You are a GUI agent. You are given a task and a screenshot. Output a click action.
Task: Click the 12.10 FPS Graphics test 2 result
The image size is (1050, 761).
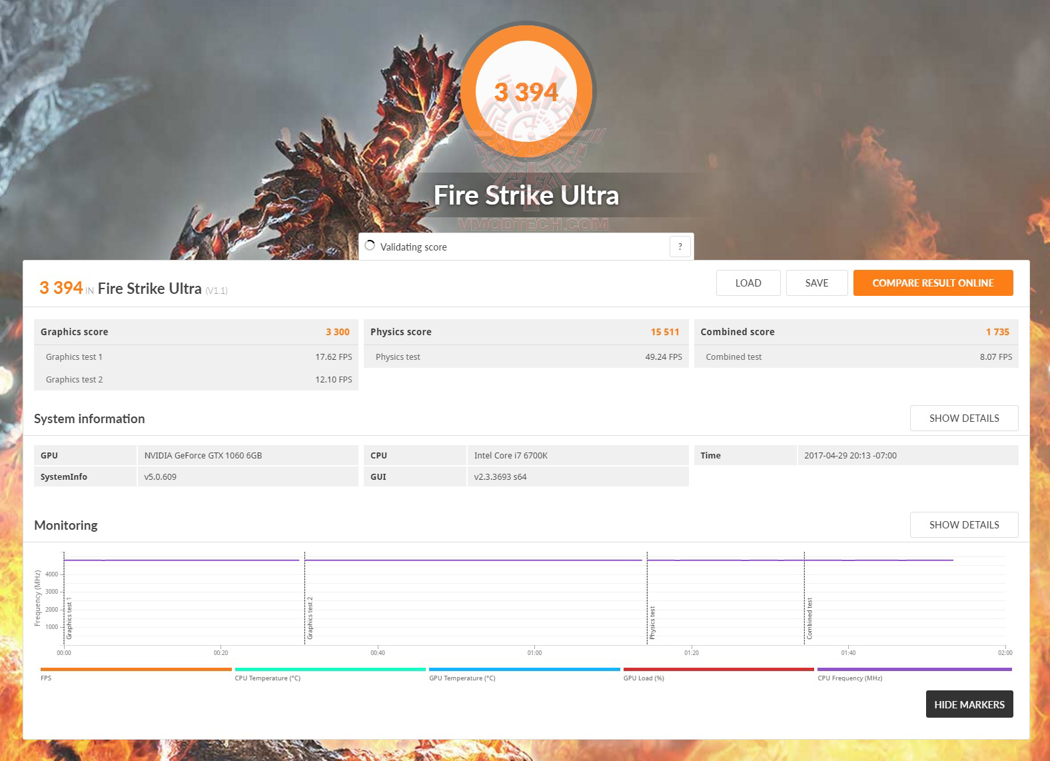coord(334,380)
